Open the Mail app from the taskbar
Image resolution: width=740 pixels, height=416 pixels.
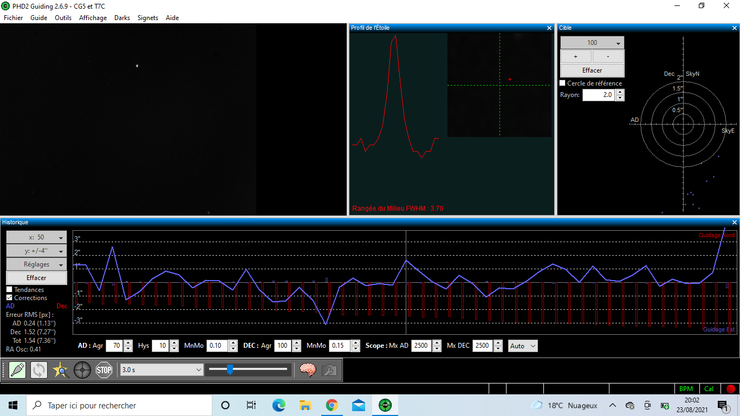[x=358, y=405]
